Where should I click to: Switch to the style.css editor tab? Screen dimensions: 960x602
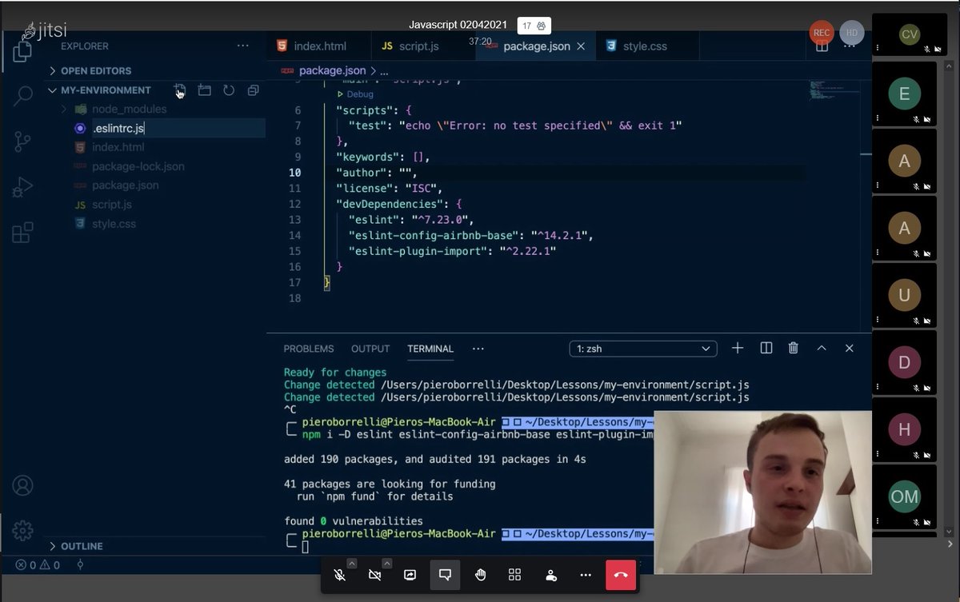646,46
